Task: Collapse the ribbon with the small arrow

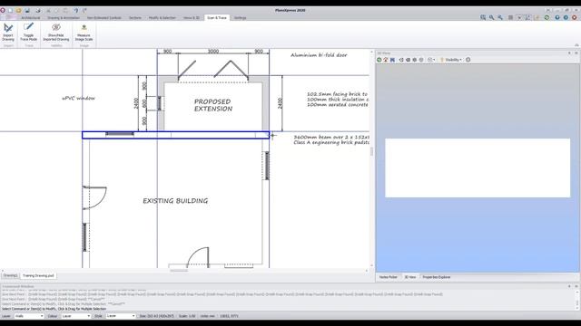Action: 576,45
